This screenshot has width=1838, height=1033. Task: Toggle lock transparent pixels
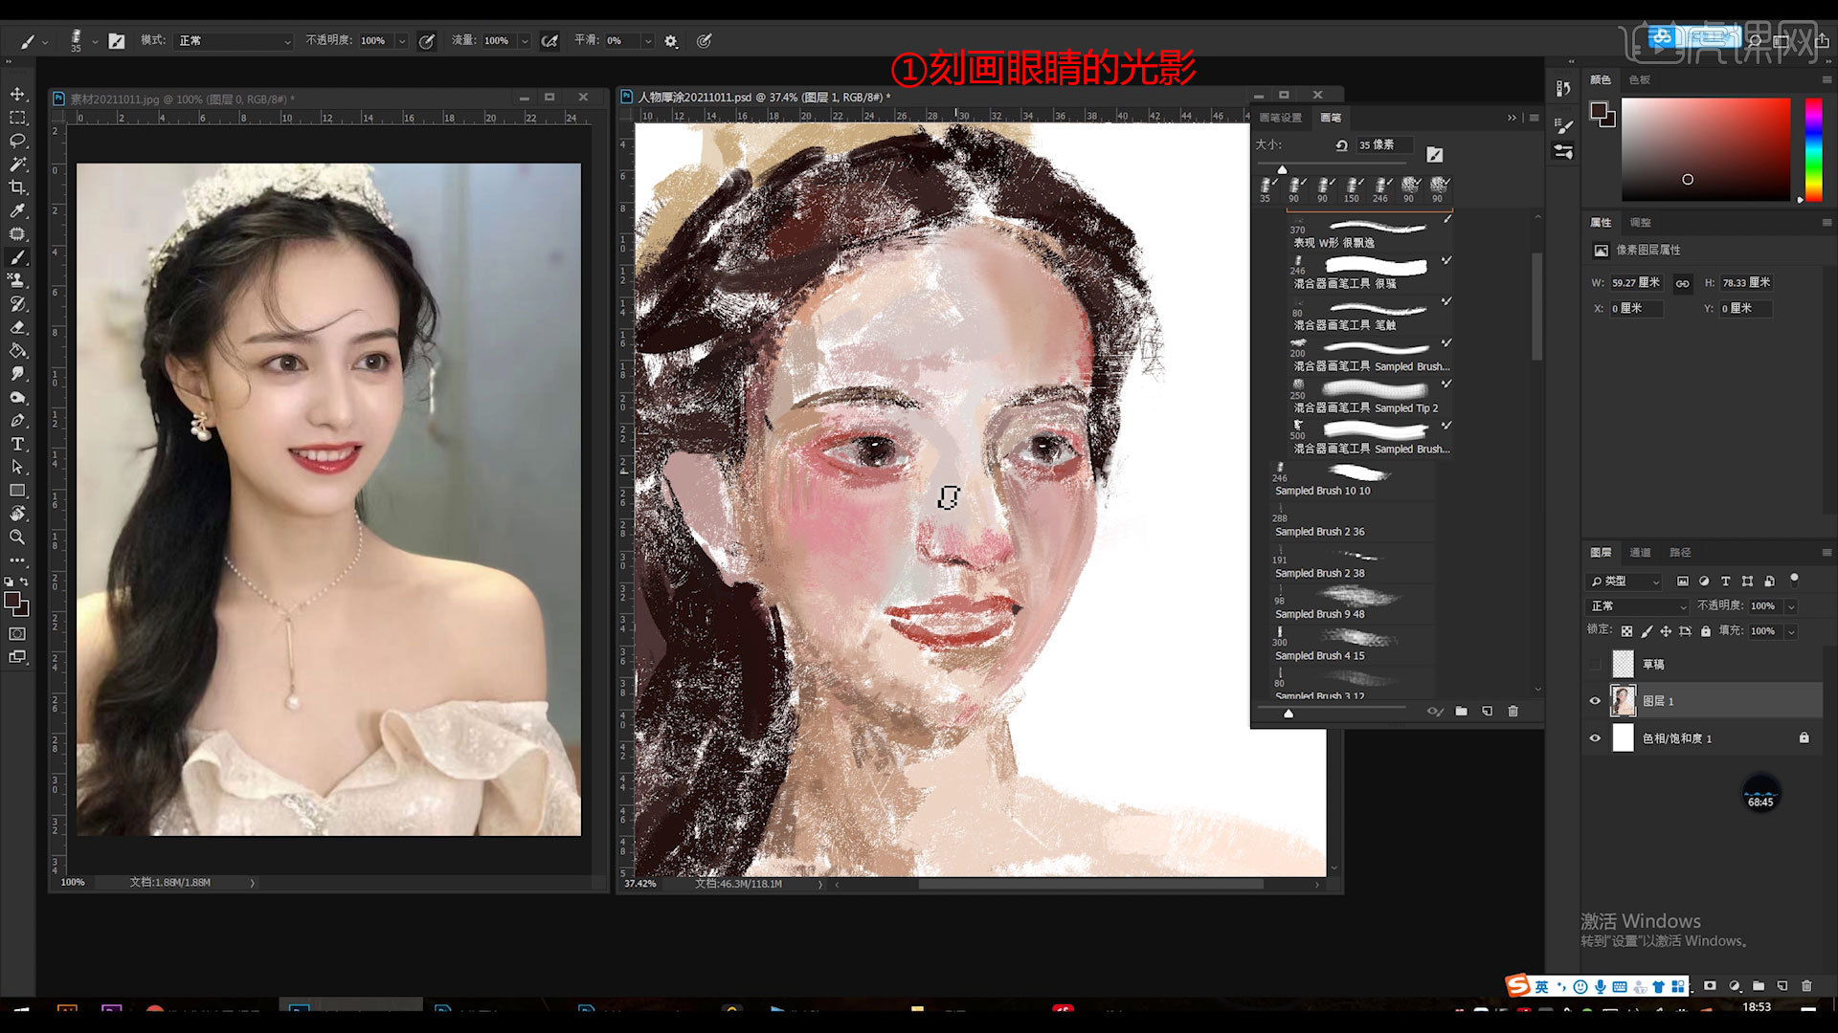pyautogui.click(x=1626, y=631)
